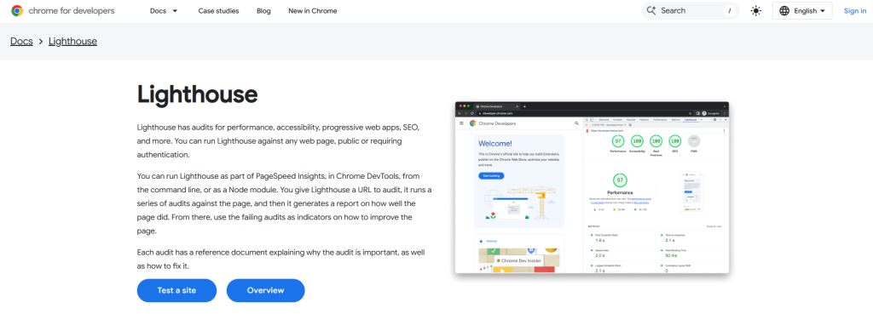Click the globe language icon
The width and height of the screenshot is (873, 314).
(784, 10)
